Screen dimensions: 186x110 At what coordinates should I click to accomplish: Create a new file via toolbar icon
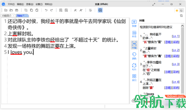coord(6,10)
